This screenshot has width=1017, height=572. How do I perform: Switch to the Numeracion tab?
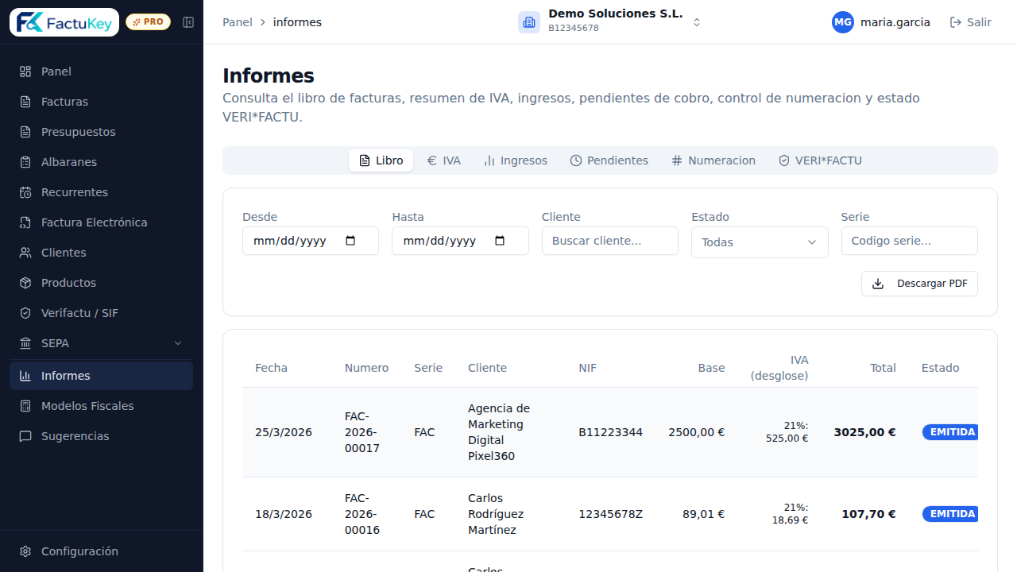[713, 160]
